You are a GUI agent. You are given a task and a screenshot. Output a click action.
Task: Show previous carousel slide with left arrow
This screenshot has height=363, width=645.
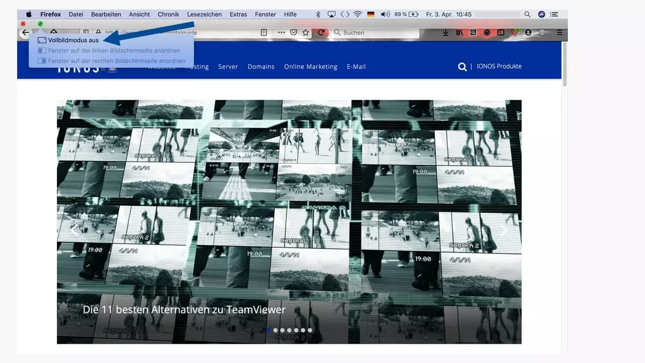click(74, 230)
